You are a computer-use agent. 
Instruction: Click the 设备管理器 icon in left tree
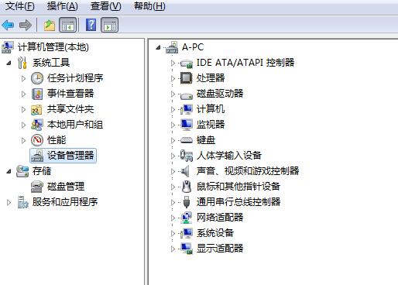tap(37, 156)
